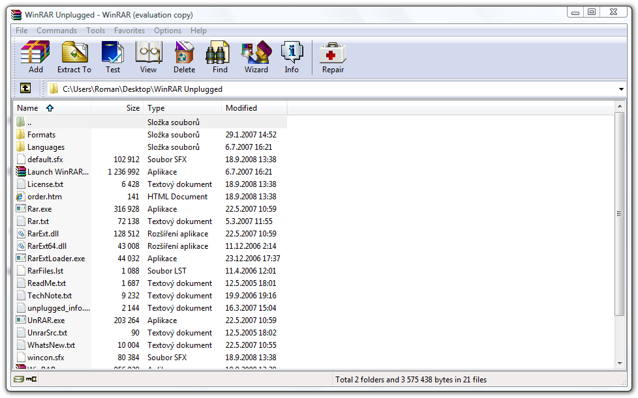Sort the list by Type column
Image resolution: width=638 pixels, height=398 pixels.
pyautogui.click(x=182, y=108)
